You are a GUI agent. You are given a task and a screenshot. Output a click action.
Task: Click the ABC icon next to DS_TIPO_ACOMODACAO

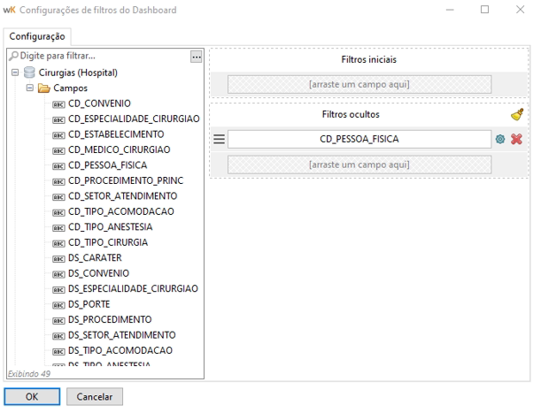58,351
